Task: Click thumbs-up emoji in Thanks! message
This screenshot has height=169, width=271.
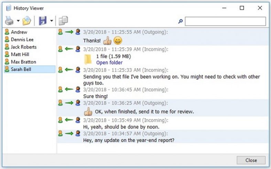Action: pyautogui.click(x=107, y=41)
